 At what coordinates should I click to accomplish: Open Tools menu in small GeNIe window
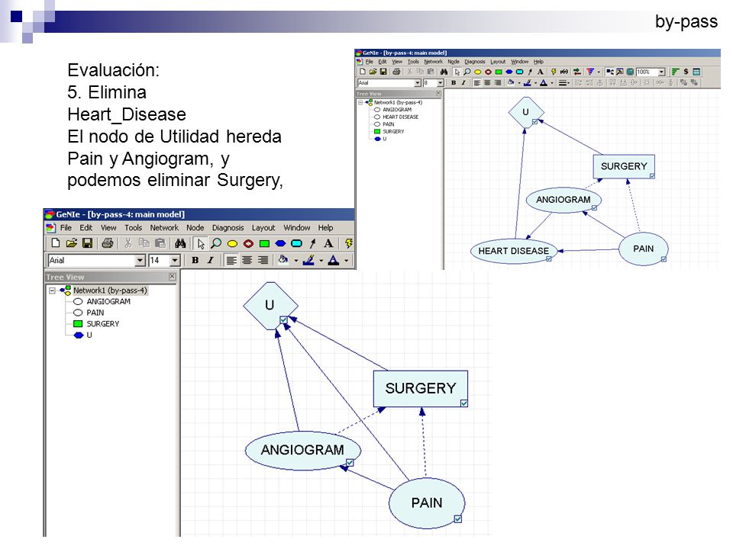coord(413,62)
